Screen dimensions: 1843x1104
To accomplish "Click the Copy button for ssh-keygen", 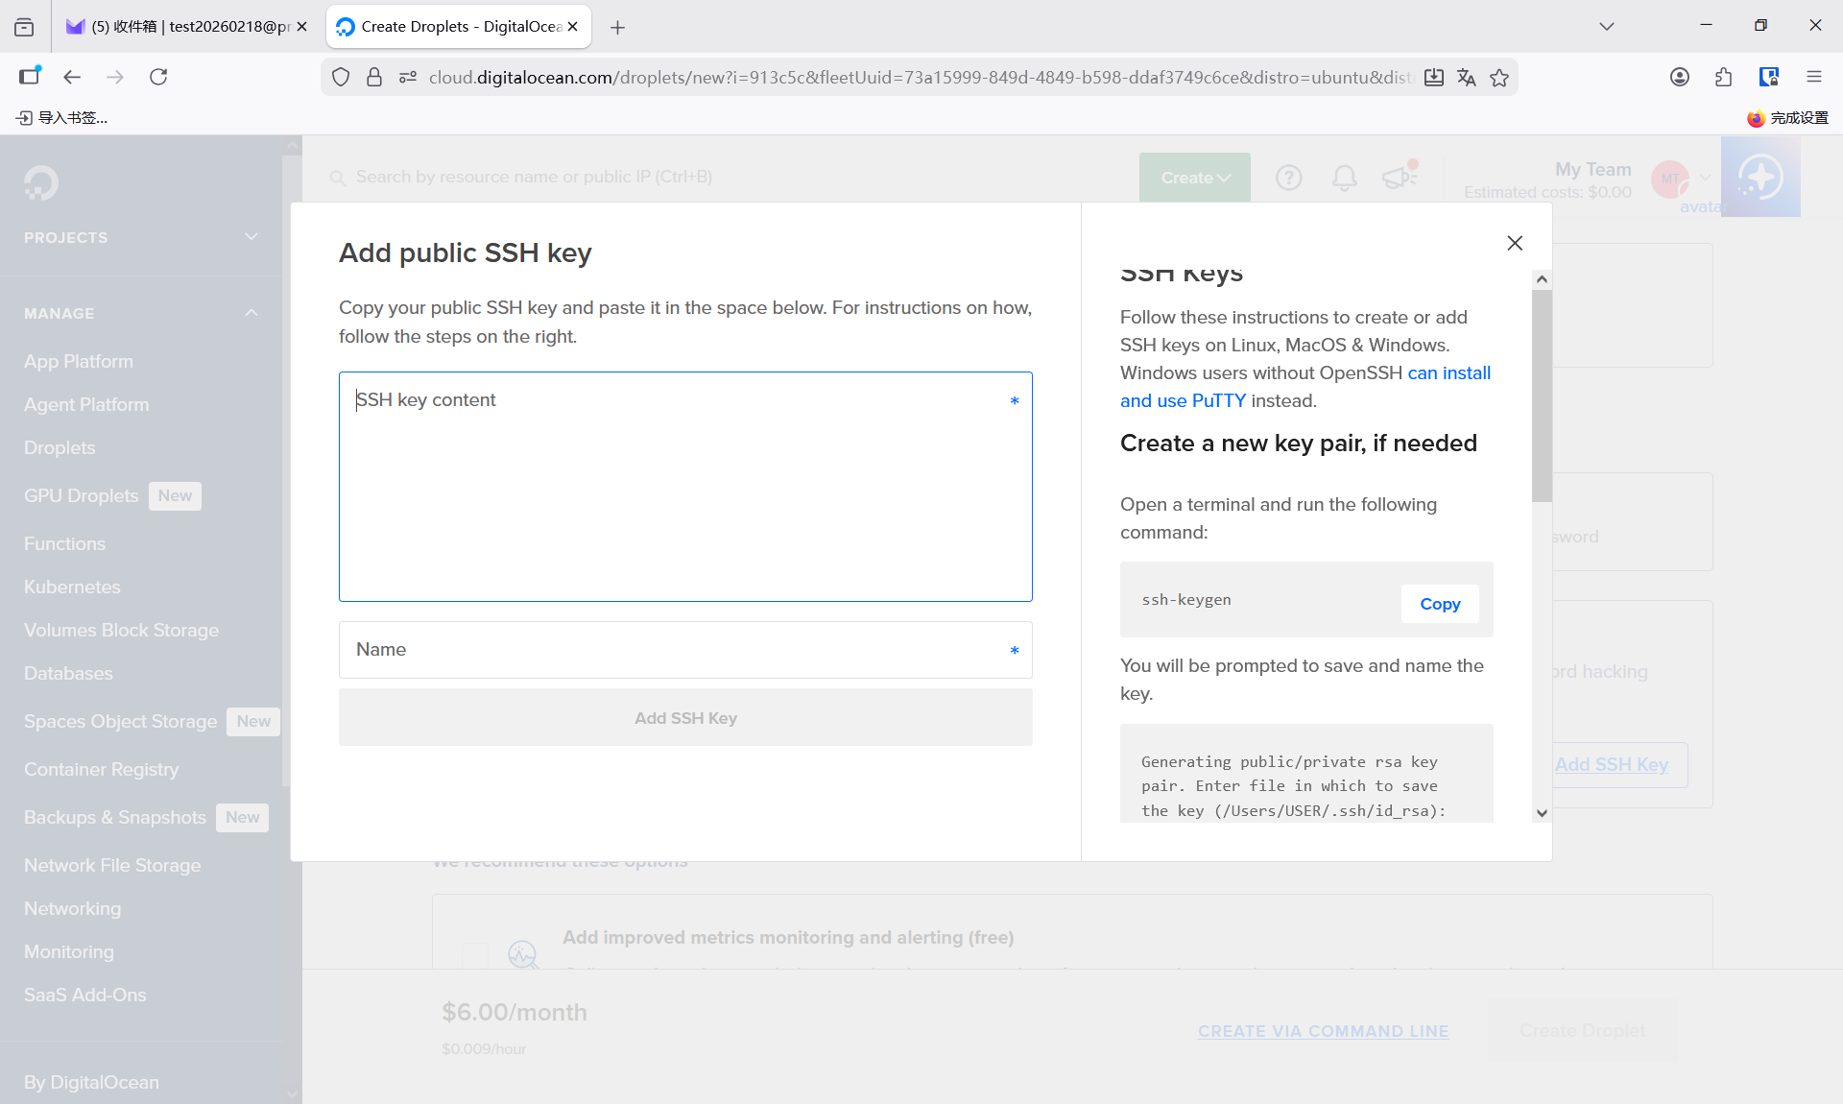I will [1439, 604].
